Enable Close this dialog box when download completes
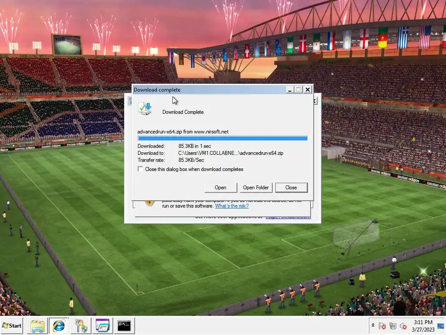The image size is (446, 335). click(140, 169)
